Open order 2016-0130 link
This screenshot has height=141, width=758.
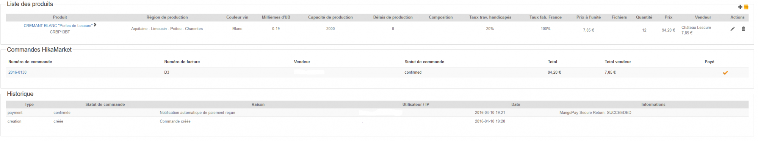(x=17, y=72)
